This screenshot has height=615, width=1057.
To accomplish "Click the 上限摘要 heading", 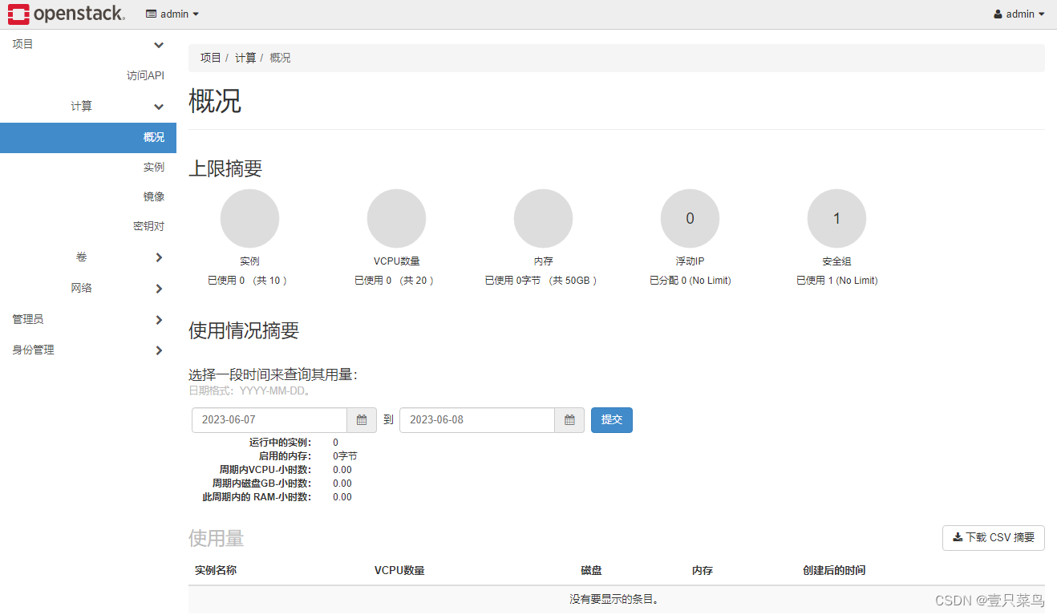I will (225, 169).
